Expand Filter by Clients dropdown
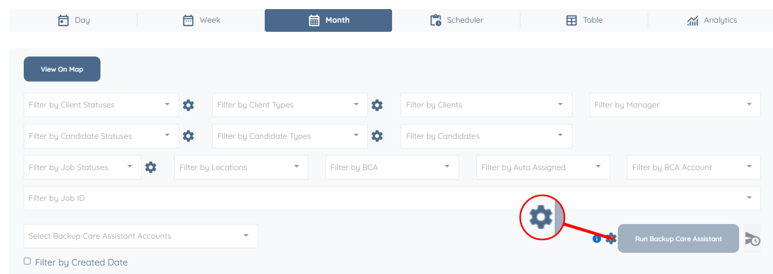Image resolution: width=773 pixels, height=274 pixels. pos(486,105)
